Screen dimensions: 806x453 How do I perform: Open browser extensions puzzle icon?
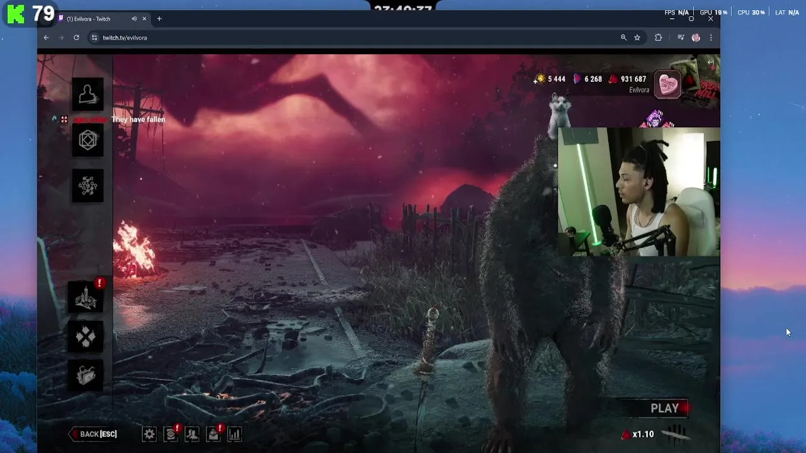[x=659, y=38]
